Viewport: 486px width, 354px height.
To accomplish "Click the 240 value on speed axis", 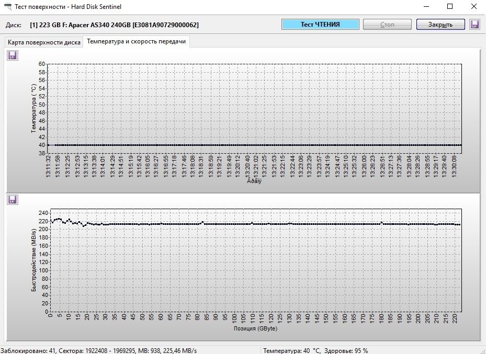I will (x=43, y=213).
